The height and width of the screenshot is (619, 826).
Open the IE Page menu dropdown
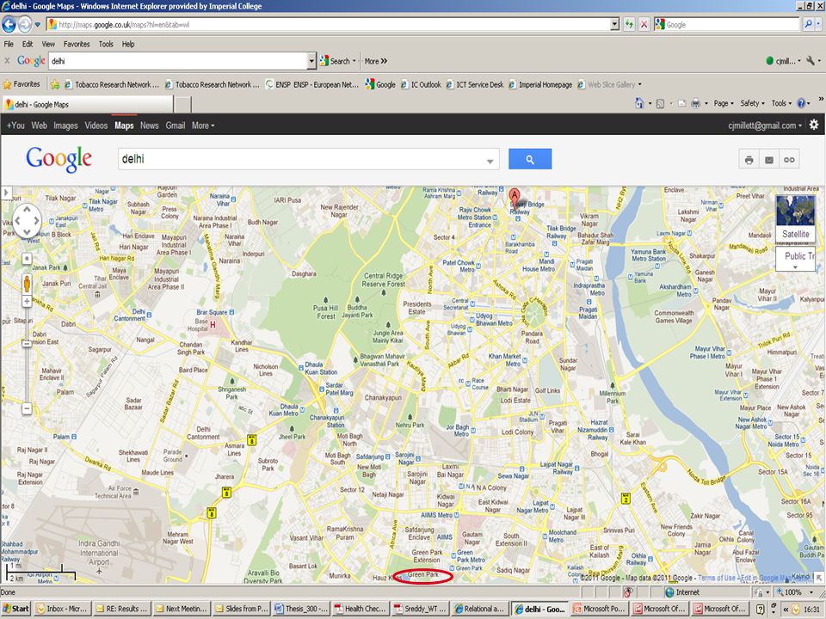pyautogui.click(x=724, y=103)
